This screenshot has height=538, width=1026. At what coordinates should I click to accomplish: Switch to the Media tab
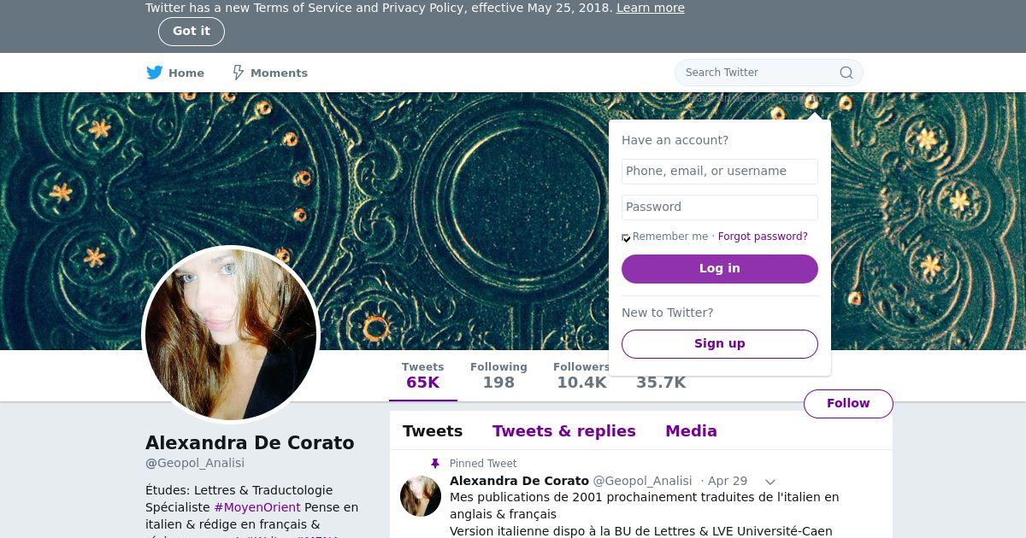(691, 431)
